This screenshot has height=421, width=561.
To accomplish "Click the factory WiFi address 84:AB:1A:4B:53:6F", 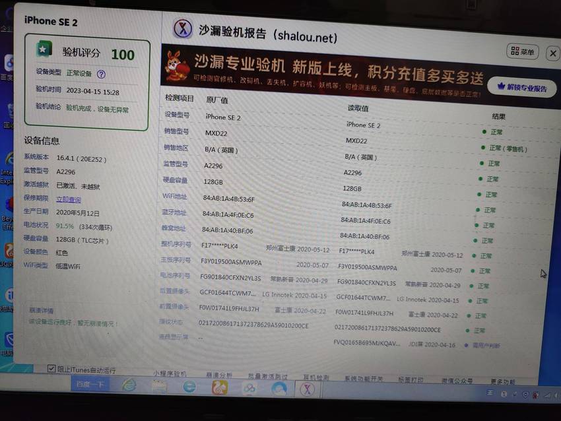I will click(x=228, y=199).
